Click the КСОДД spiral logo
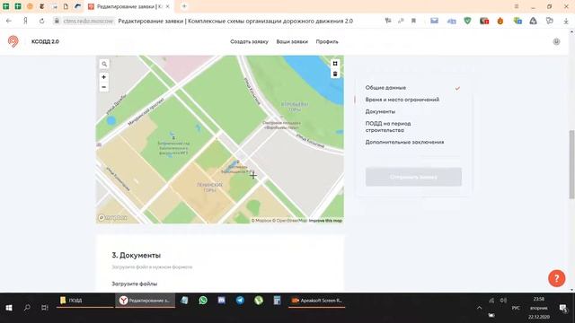Image resolution: width=575 pixels, height=323 pixels. [x=13, y=41]
